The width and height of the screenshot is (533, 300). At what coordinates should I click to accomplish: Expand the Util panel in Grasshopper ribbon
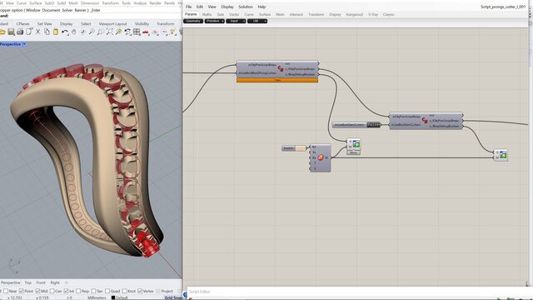pos(257,21)
